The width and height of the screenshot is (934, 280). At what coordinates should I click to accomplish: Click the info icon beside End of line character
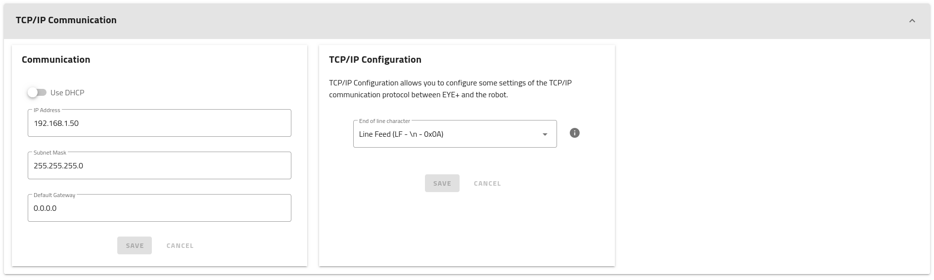pyautogui.click(x=574, y=133)
